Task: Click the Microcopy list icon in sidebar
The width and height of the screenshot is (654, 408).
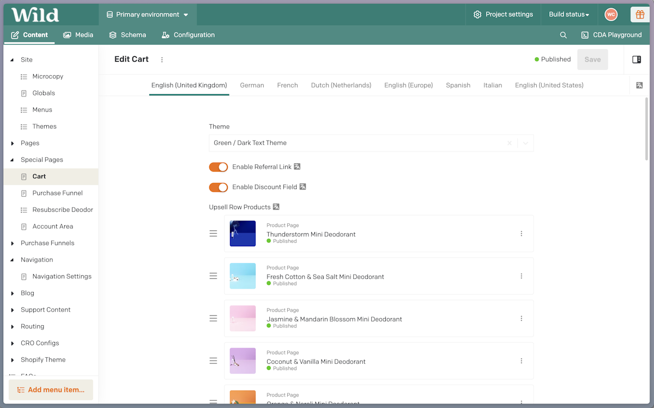Action: coord(24,77)
